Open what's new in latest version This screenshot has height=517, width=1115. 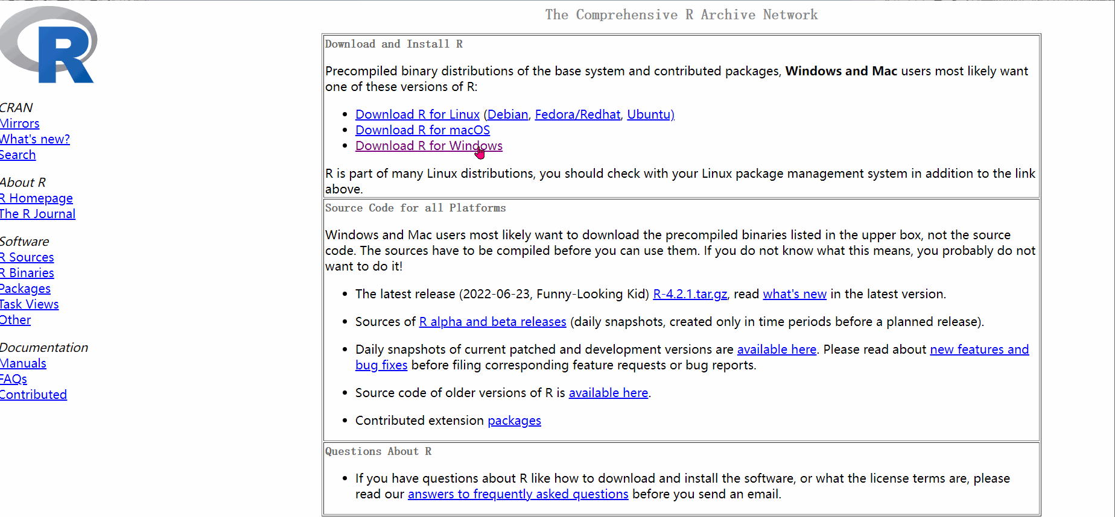[x=795, y=294]
